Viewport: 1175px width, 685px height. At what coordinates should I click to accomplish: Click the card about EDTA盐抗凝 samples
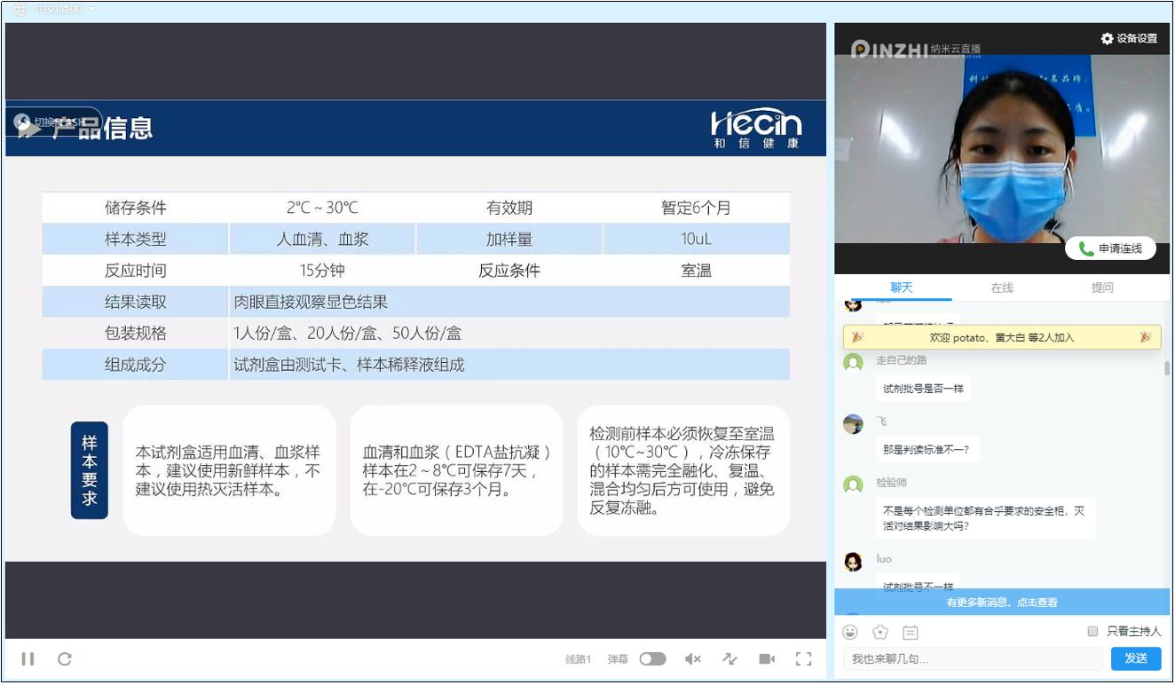(456, 470)
